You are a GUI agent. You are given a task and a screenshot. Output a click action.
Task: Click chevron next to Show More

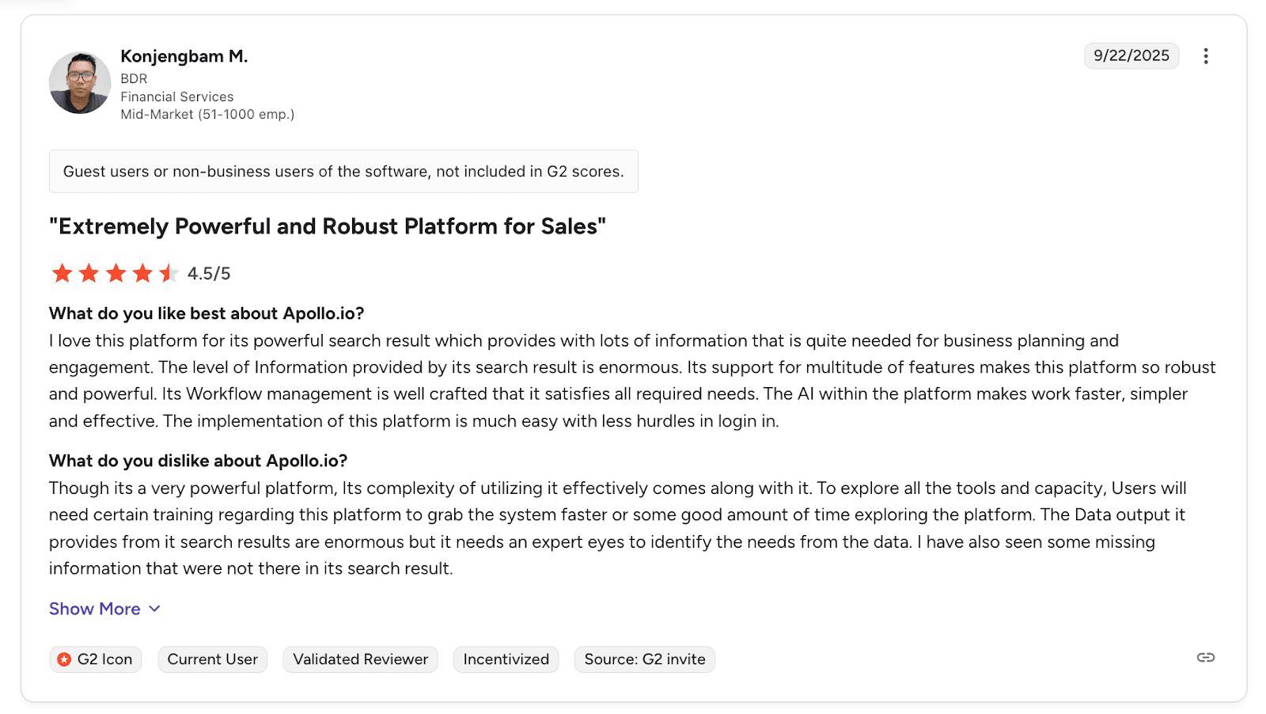point(155,609)
